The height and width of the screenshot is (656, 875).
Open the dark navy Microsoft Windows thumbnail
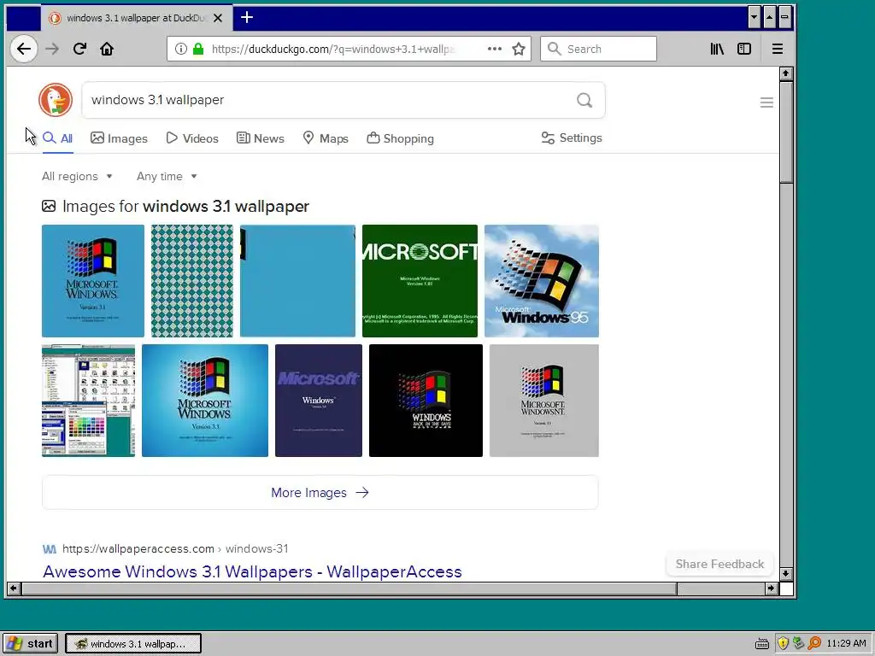pyautogui.click(x=319, y=401)
